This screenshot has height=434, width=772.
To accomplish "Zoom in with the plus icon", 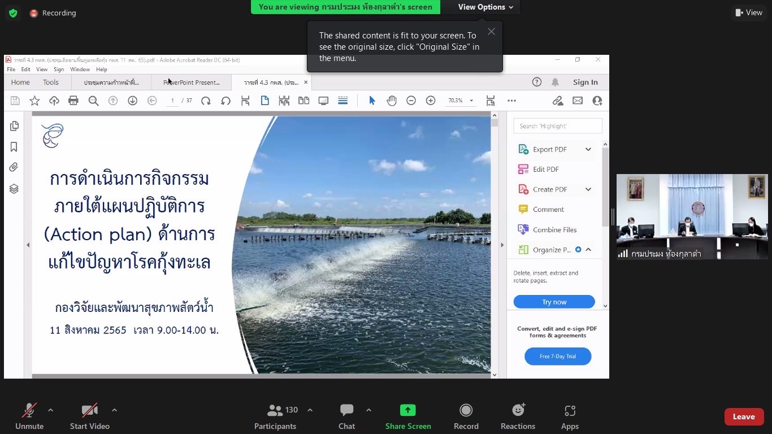I will point(431,101).
